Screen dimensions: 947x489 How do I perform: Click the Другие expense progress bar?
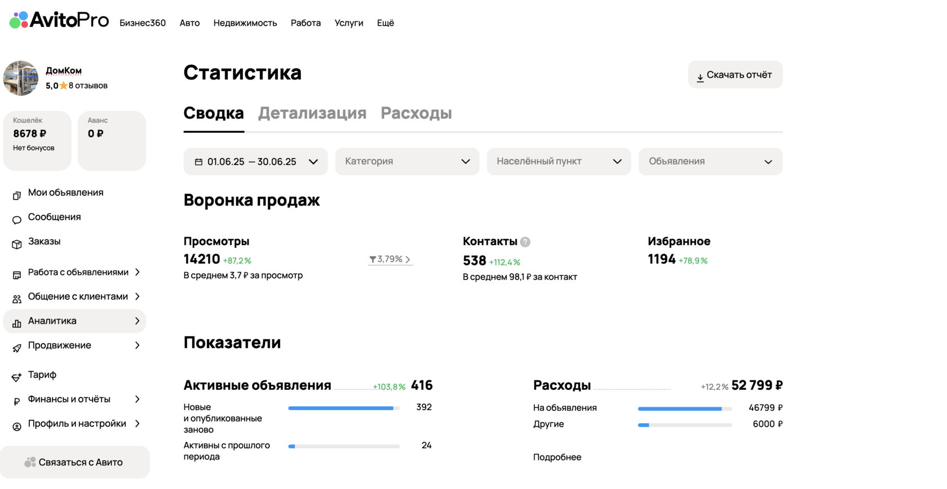[x=685, y=425]
